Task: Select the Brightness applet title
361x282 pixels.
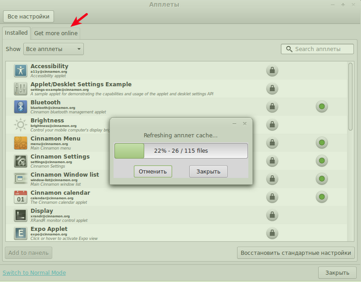Action: (47, 121)
